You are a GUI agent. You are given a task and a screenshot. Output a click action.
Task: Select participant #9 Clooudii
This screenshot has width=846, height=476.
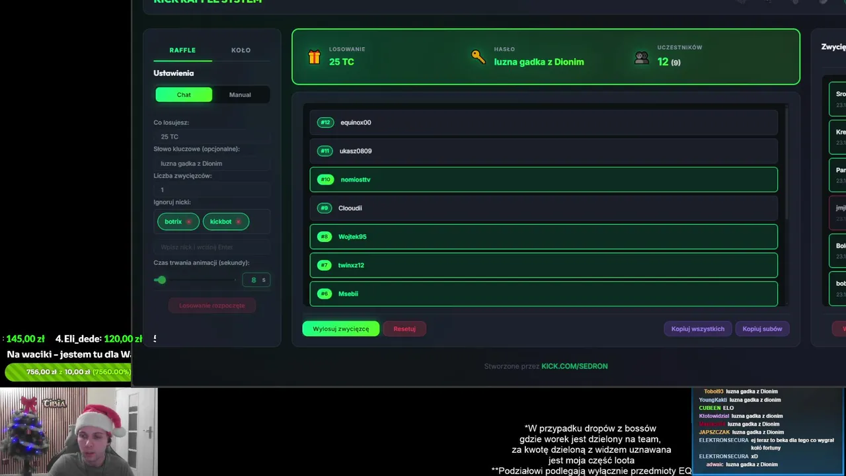pos(543,208)
